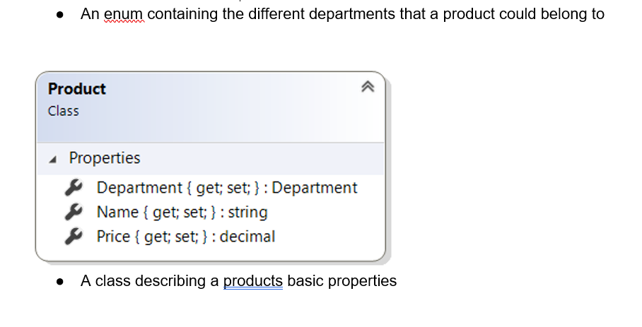Click the underlined word products

click(252, 281)
